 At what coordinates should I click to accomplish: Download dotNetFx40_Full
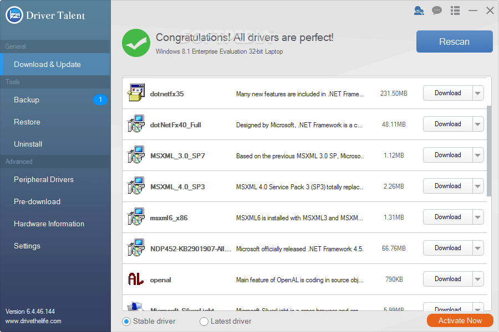[x=448, y=124]
